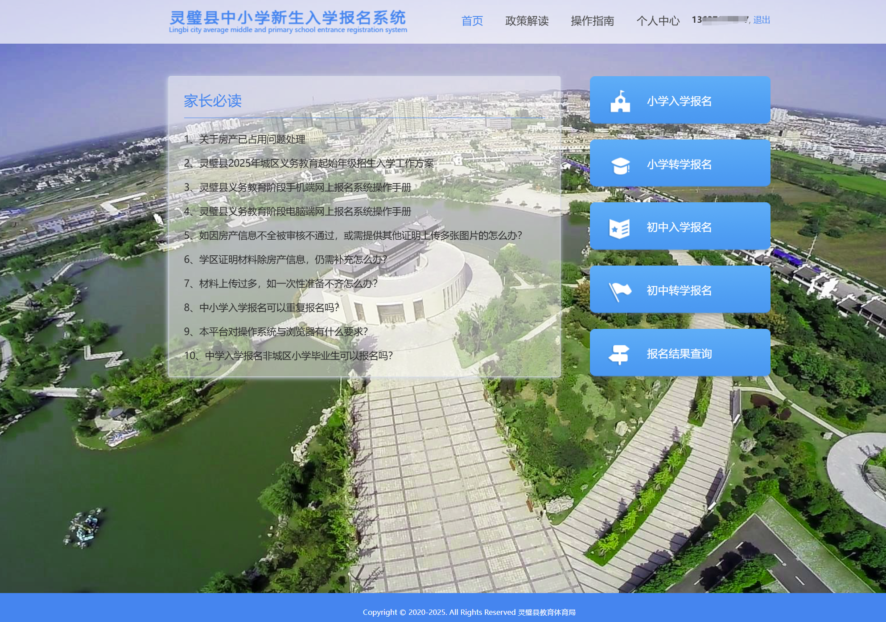Open question 6 学区证明材料除房产信息
886x622 pixels.
(285, 259)
